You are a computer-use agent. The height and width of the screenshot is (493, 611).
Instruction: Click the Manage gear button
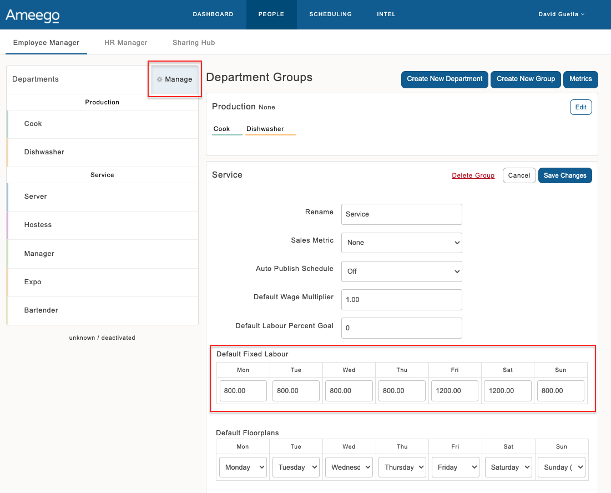point(174,79)
